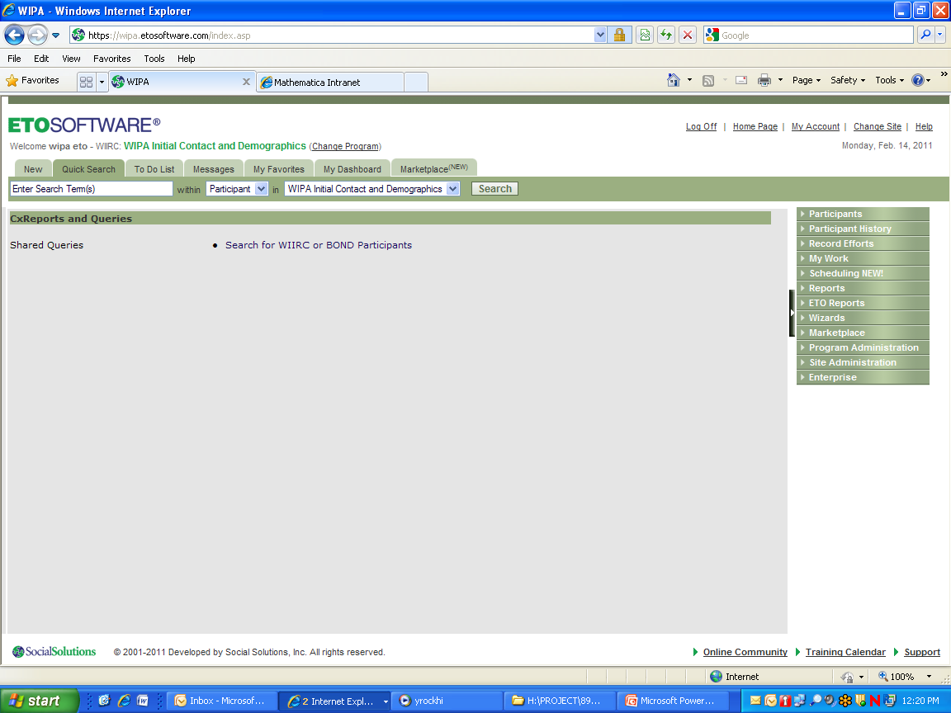951x713 pixels.
Task: Expand the Wizards sidebar section
Action: [x=863, y=318]
